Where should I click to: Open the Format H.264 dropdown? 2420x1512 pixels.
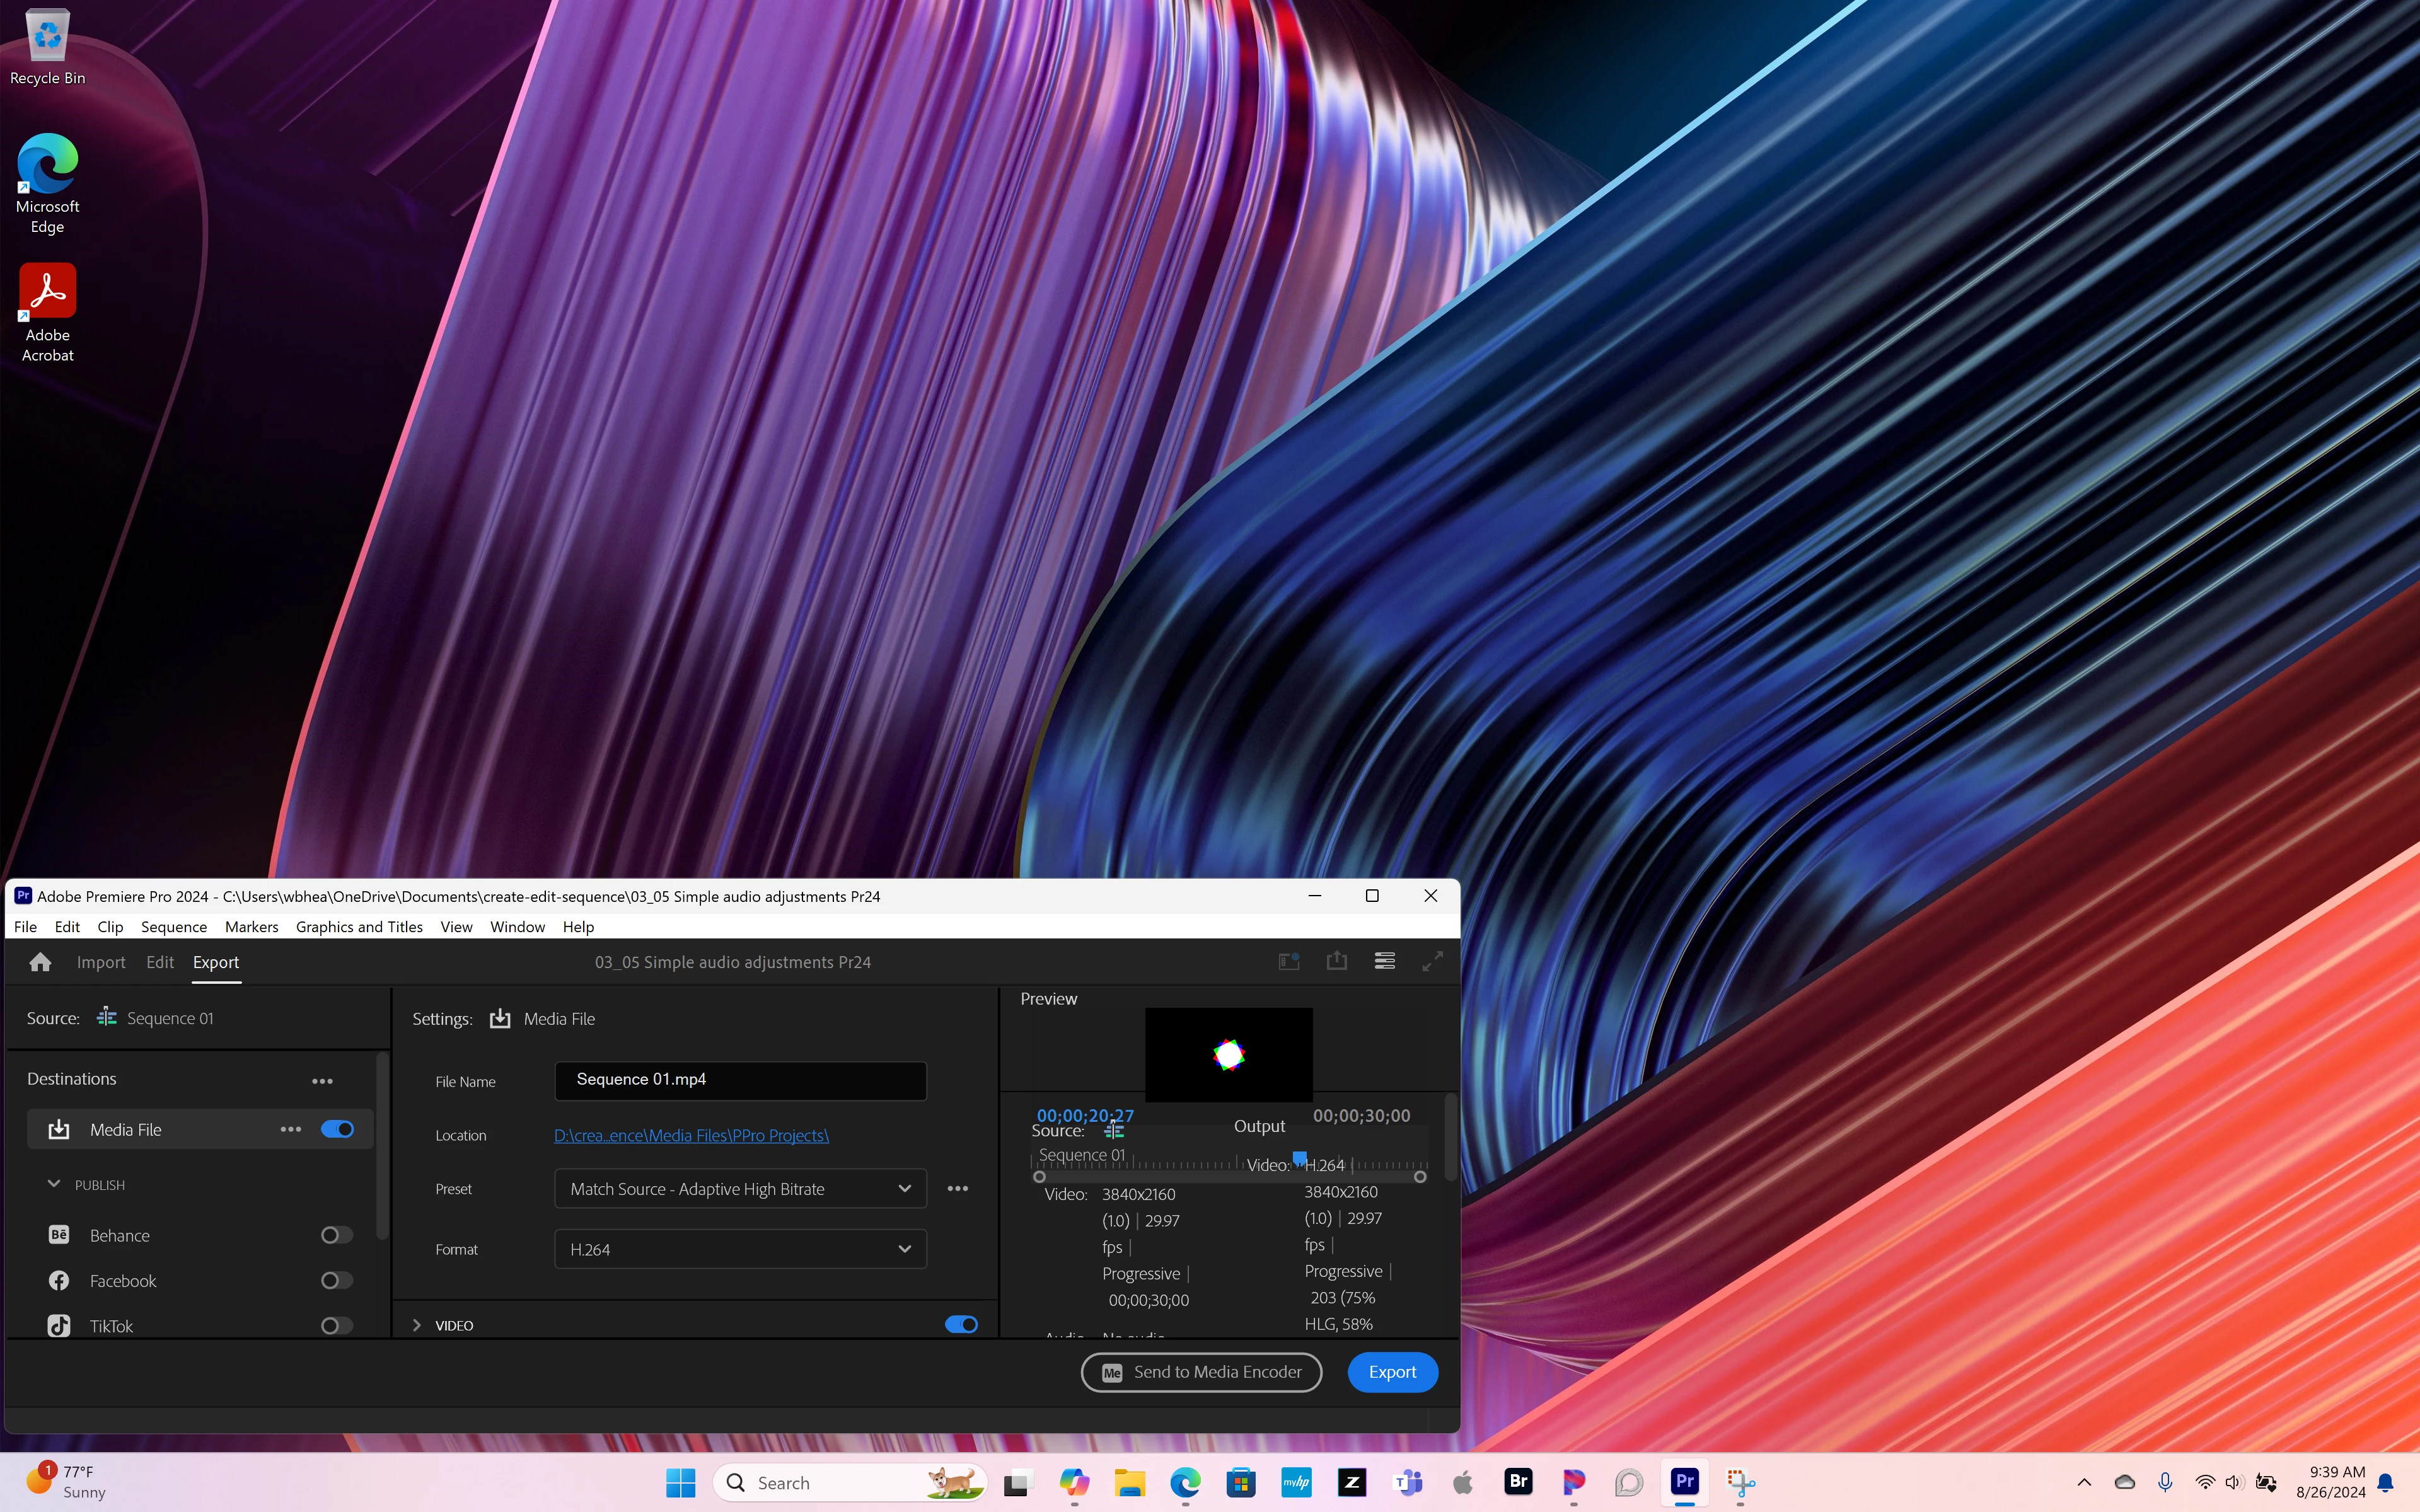click(740, 1249)
